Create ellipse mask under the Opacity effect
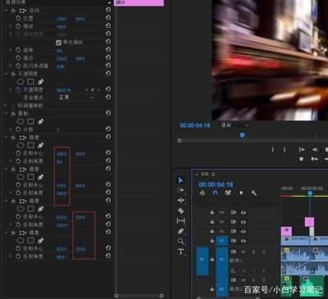This screenshot has width=328, height=299. (x=20, y=82)
